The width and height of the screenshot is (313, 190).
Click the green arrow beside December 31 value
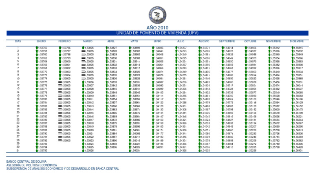pyautogui.click(x=293, y=150)
